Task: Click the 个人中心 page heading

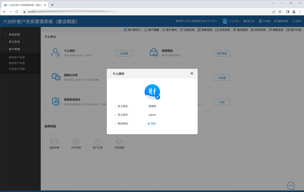Action: point(50,37)
